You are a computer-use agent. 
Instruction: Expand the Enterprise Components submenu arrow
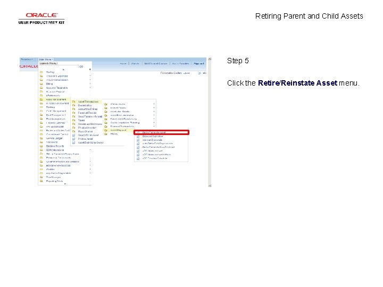[x=90, y=158]
